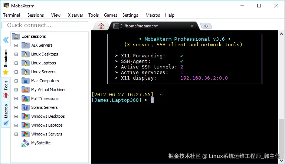Image resolution: width=285 pixels, height=164 pixels.
Task: Close the /home/mobaxterm terminal tab
Action: [192, 26]
